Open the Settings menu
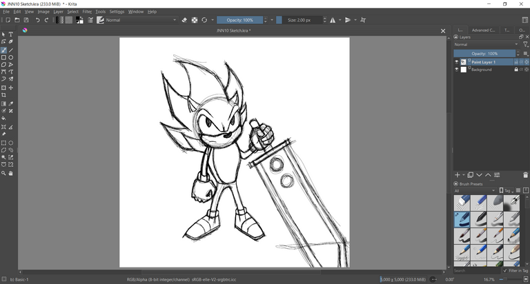This screenshot has width=530, height=284. [117, 12]
